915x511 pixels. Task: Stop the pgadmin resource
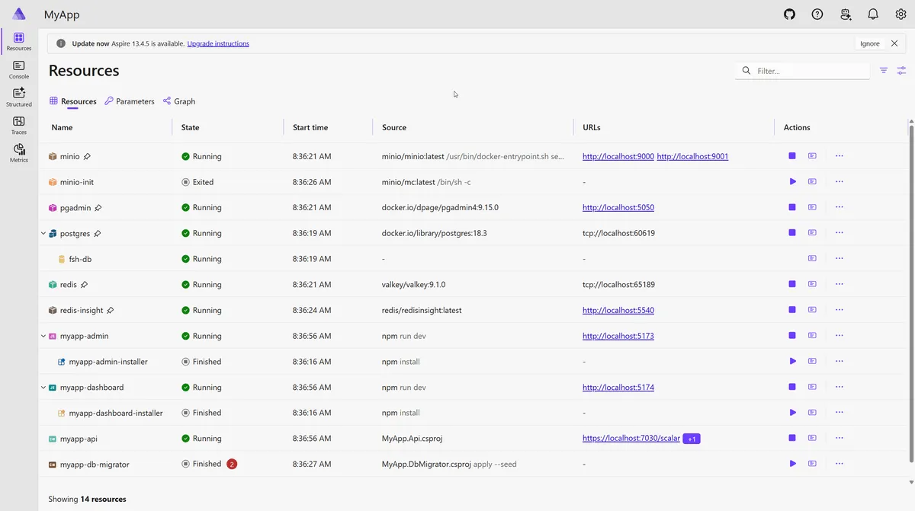(x=792, y=207)
